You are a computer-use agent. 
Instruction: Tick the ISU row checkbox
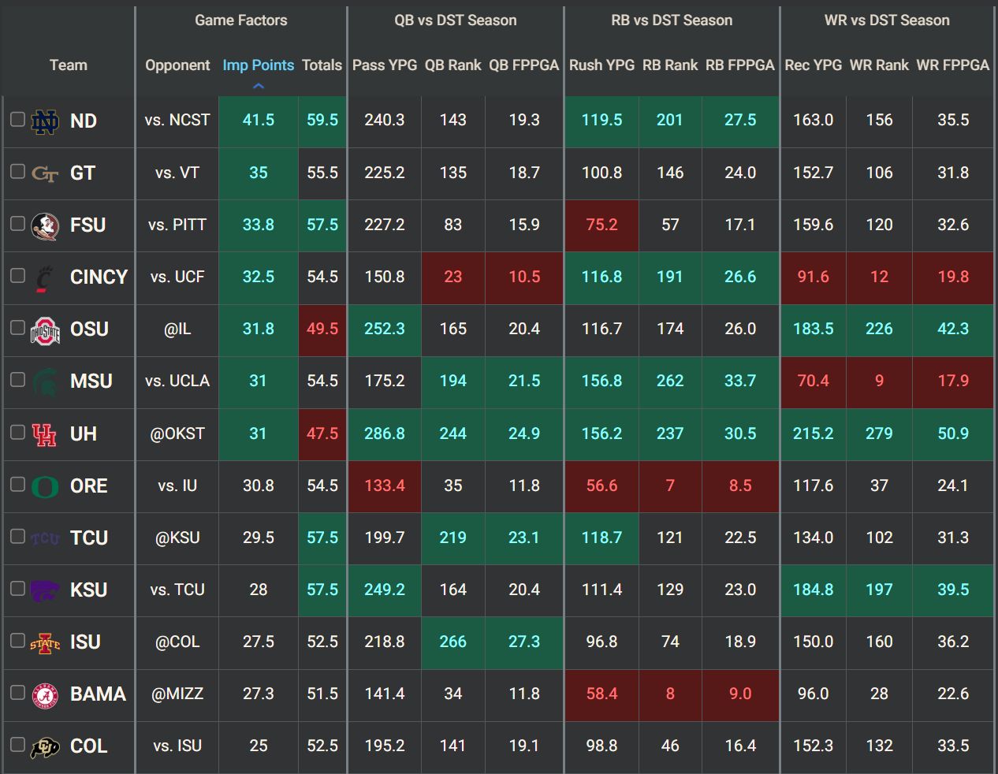point(17,640)
